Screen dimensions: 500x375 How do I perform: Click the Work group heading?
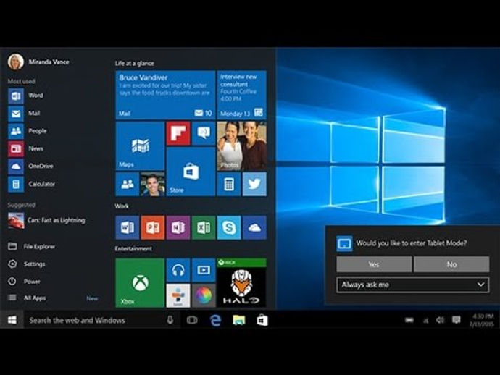122,206
